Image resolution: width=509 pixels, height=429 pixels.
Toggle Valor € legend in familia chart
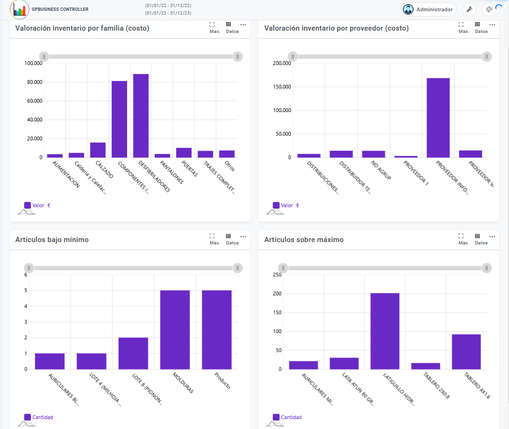[x=37, y=205]
